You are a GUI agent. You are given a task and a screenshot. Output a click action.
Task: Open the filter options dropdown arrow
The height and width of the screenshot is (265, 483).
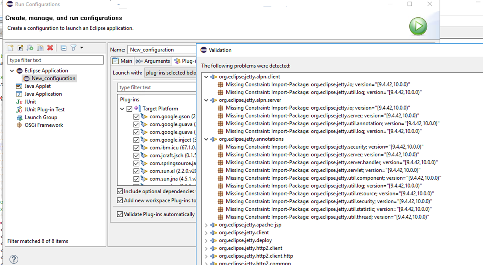point(82,48)
